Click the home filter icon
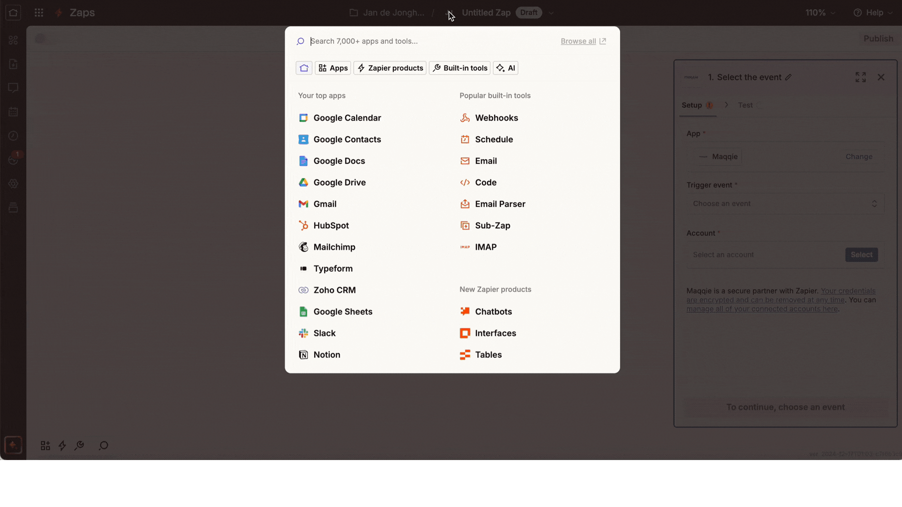 [304, 68]
